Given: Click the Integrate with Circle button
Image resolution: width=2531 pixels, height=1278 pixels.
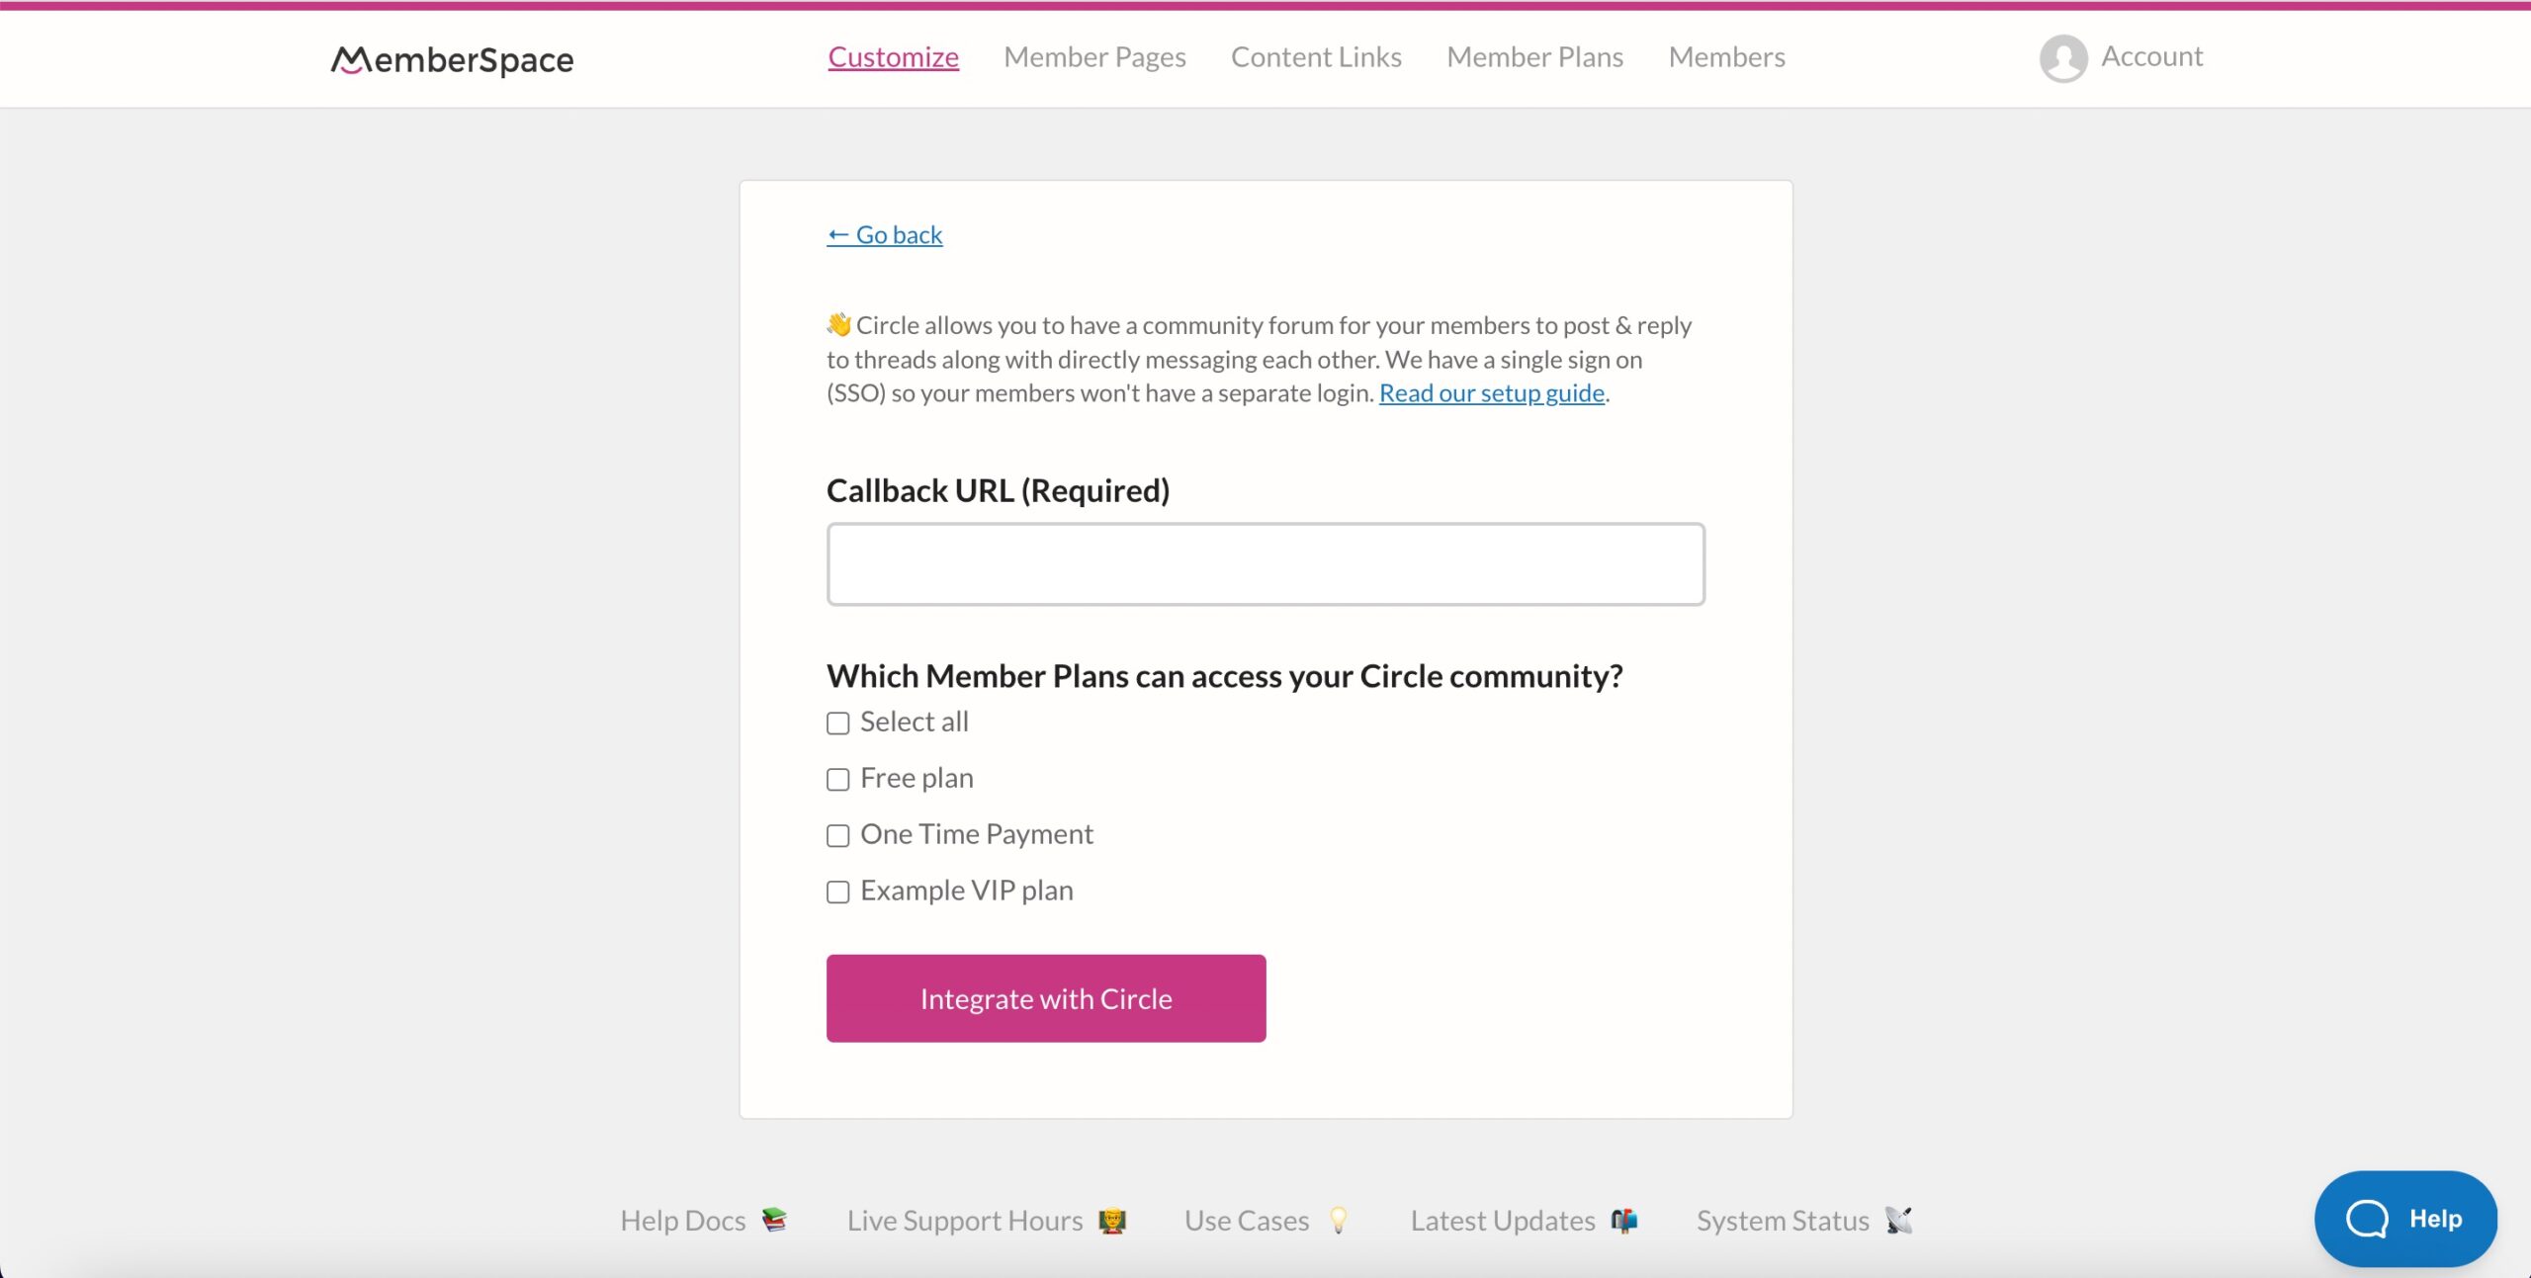Looking at the screenshot, I should [1046, 997].
